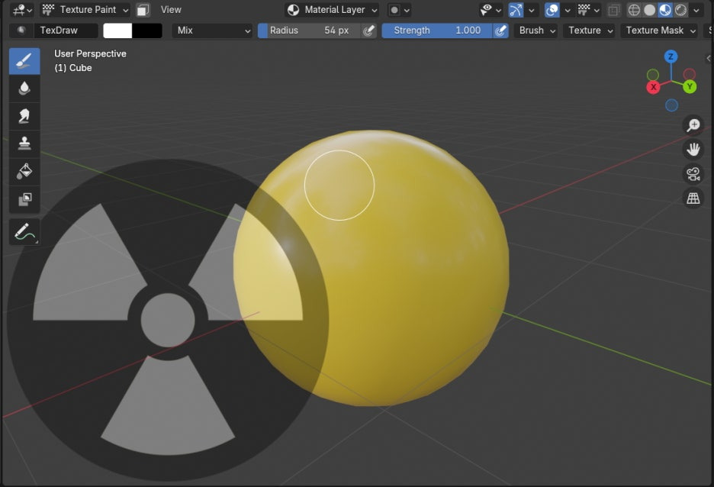Expand the gizmo options arrow
Screen dimensions: 714x487
pyautogui.click(x=532, y=10)
